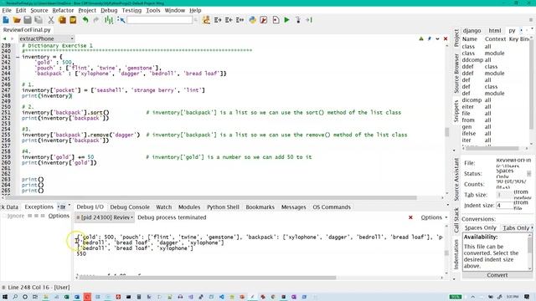
Task: Click the toolbar search input field
Action: [x=159, y=20]
